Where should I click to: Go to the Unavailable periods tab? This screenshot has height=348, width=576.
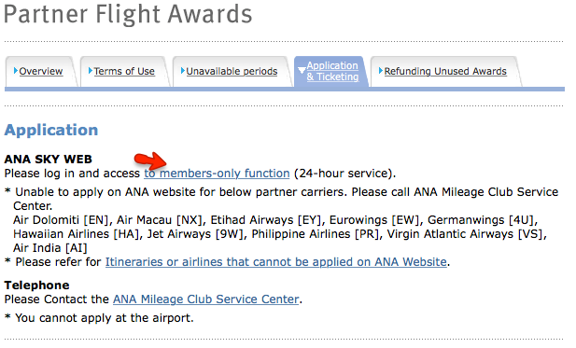pos(232,71)
